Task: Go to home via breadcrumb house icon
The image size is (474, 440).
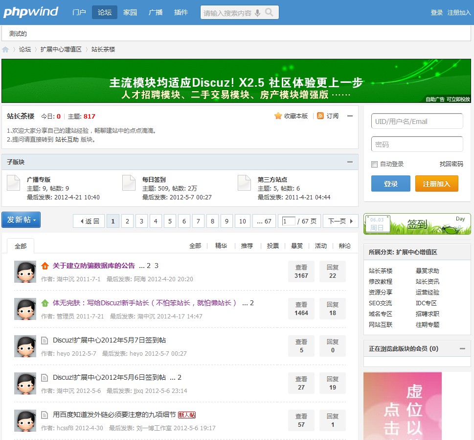Action: (x=5, y=49)
